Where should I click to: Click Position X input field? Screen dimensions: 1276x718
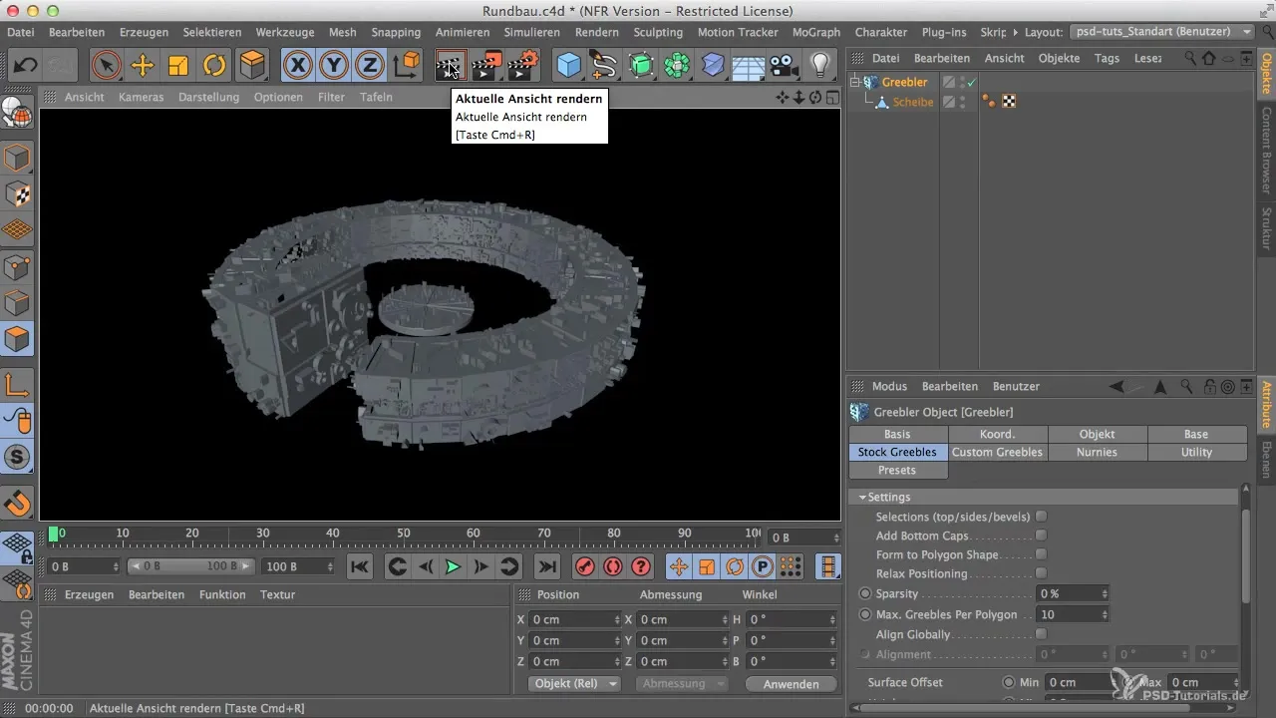(577, 619)
